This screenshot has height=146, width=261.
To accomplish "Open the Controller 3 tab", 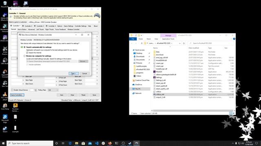I will 39,26.
